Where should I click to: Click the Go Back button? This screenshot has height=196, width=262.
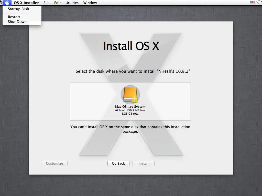coord(118,163)
